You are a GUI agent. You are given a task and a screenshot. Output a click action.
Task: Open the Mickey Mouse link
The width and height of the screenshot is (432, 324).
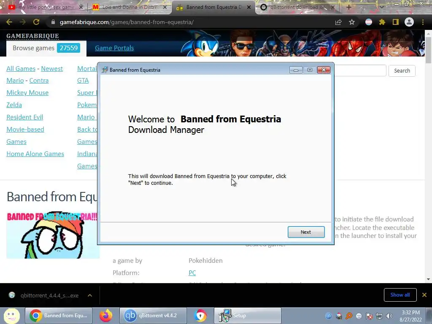(x=27, y=92)
